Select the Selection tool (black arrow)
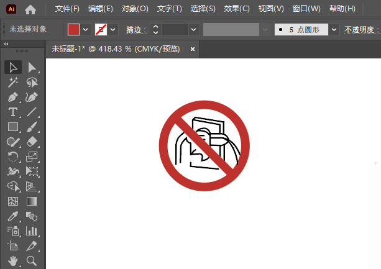 [x=13, y=67]
